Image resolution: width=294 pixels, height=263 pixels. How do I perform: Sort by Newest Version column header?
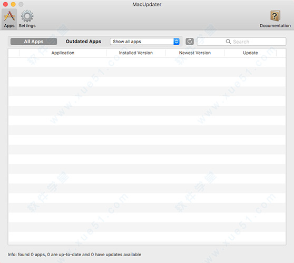tap(195, 53)
